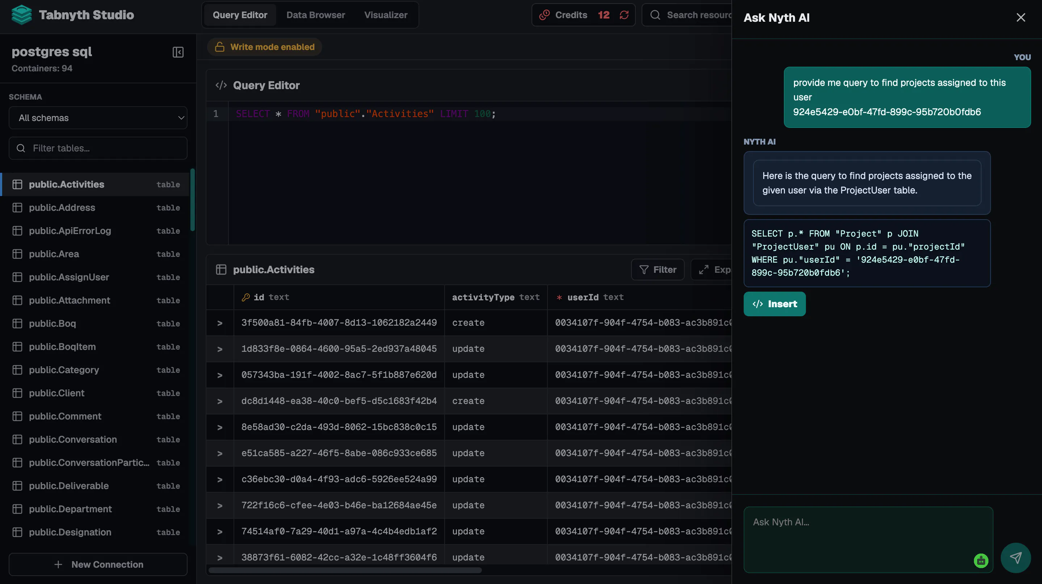Expand row dc8d1448-ea38-40c0-bef5-d5c1683f42b4
1042x584 pixels.
[x=220, y=401]
